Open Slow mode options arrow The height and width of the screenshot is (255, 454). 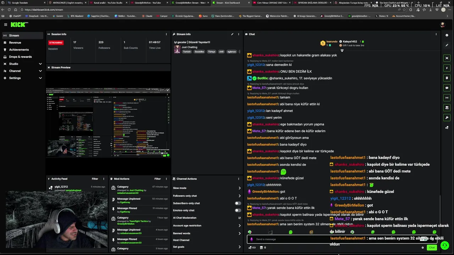tap(239, 188)
